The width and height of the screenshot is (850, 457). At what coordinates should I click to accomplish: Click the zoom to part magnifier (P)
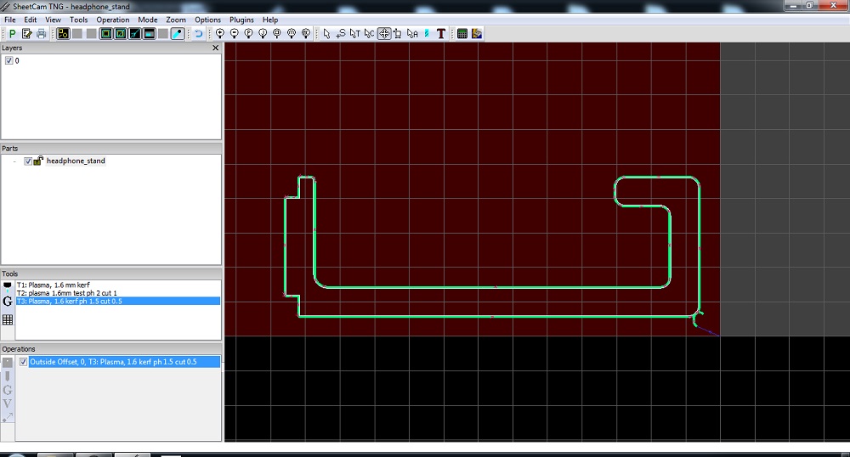[x=248, y=34]
